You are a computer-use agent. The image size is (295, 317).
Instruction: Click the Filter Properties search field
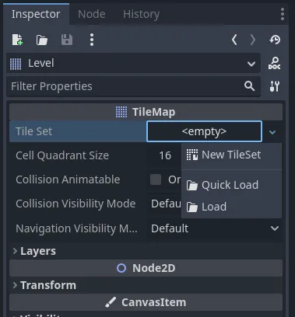(133, 86)
